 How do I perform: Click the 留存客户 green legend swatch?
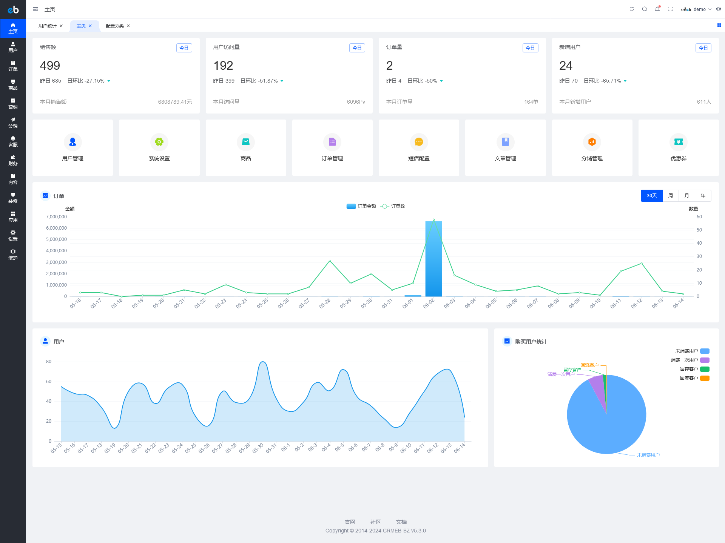point(705,369)
